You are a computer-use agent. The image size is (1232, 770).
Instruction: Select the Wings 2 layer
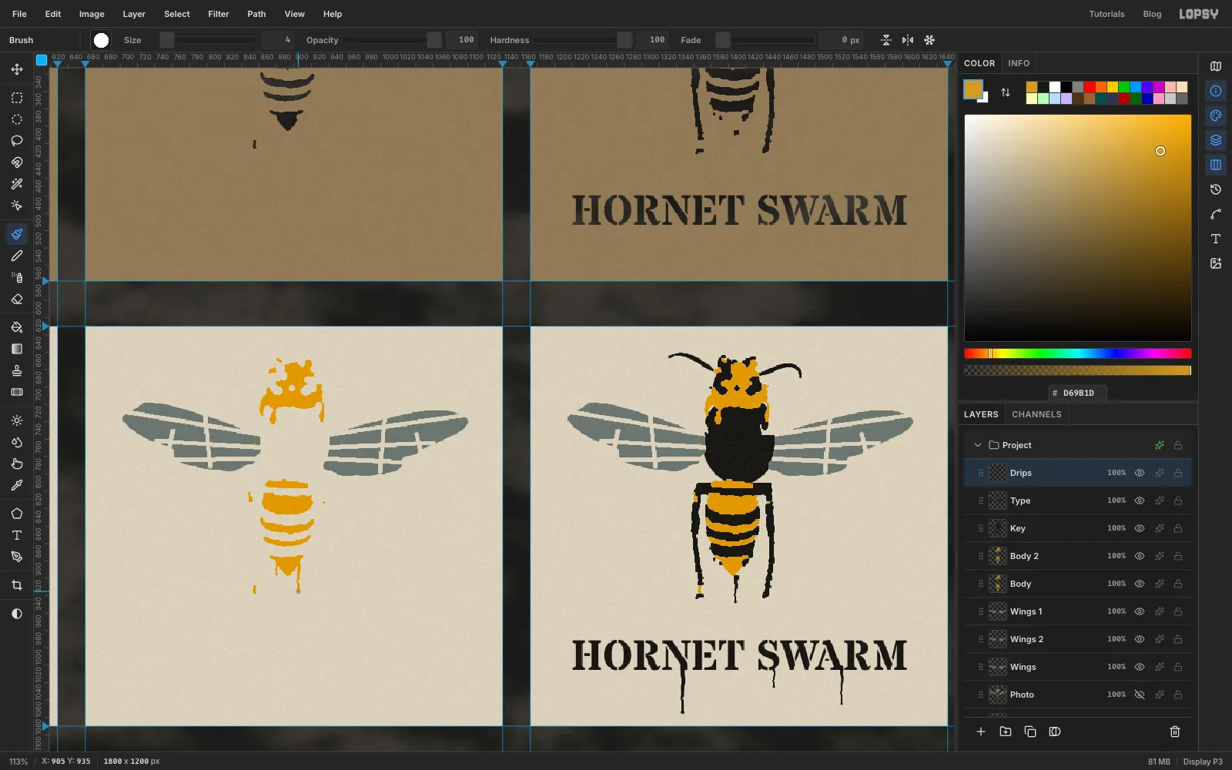click(1078, 639)
